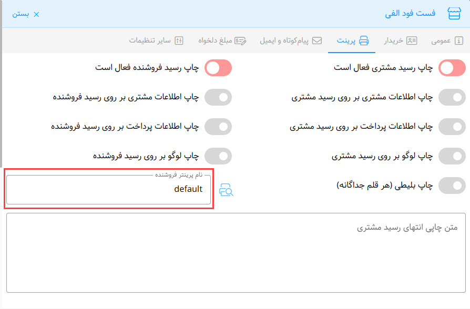Enable چاپ اطلاعات مشتری بر روی رسید مشتری
Image resolution: width=470 pixels, height=309 pixels.
tap(452, 97)
